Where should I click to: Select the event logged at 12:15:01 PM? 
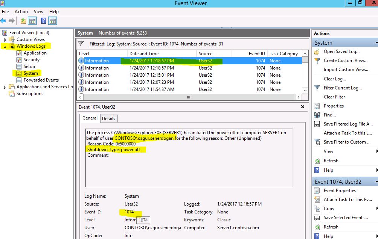(x=189, y=75)
